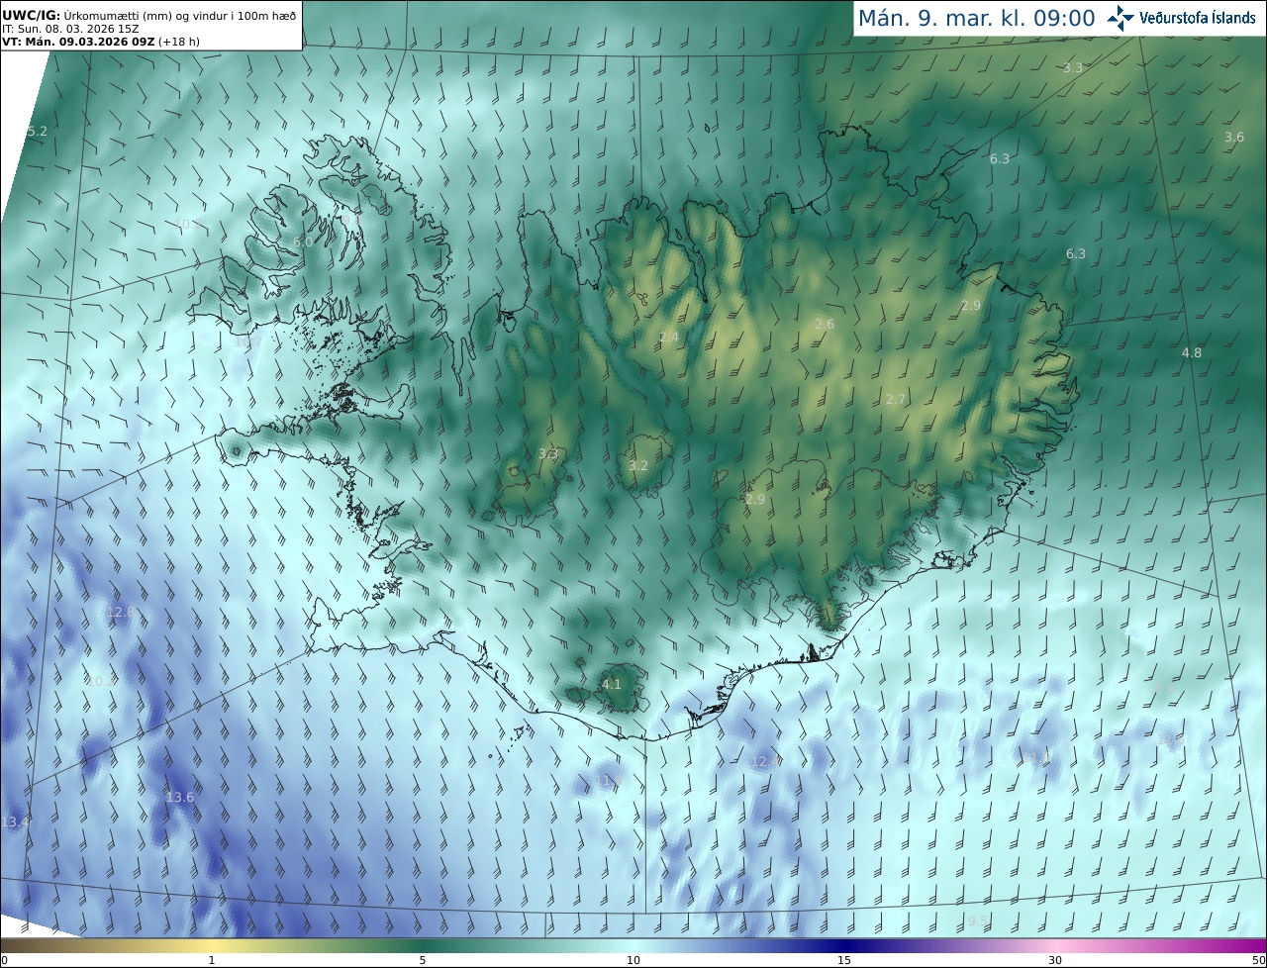This screenshot has height=968, width=1267.
Task: Click the scale tick label 1
Action: 212,961
